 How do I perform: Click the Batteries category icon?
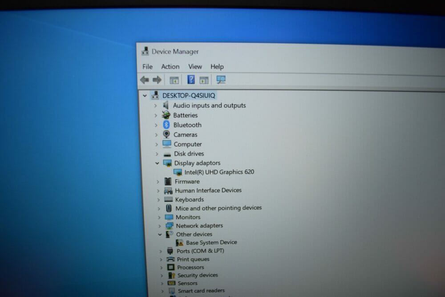tap(166, 115)
